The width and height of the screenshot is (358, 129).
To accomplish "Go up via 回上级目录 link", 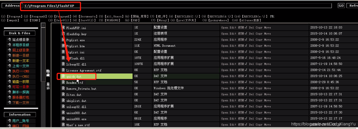I will (21, 50).
